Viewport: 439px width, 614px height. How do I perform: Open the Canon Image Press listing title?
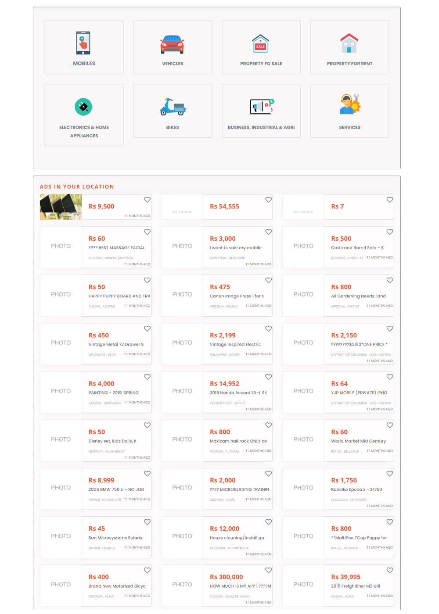[x=237, y=296]
